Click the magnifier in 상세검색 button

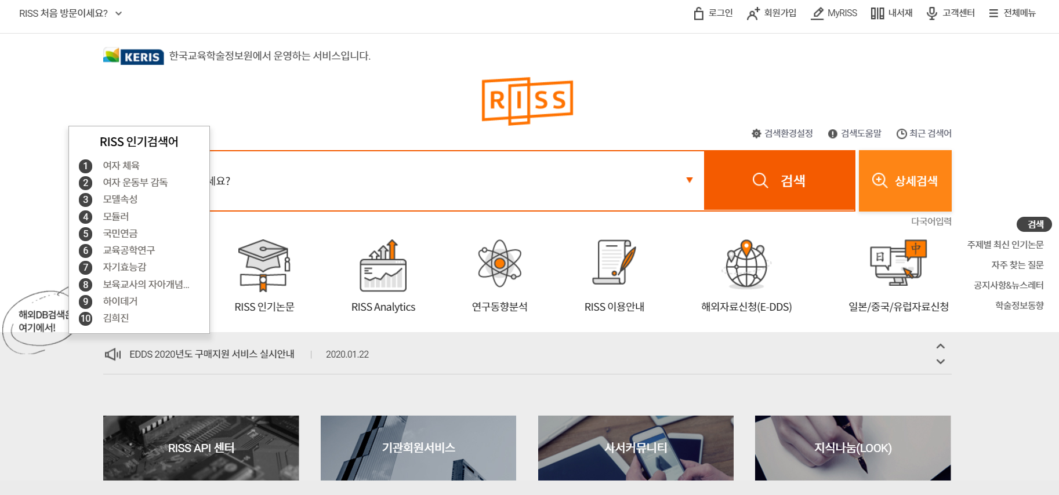(880, 180)
